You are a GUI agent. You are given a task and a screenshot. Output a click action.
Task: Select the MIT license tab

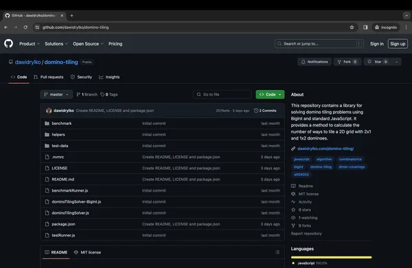(87, 252)
